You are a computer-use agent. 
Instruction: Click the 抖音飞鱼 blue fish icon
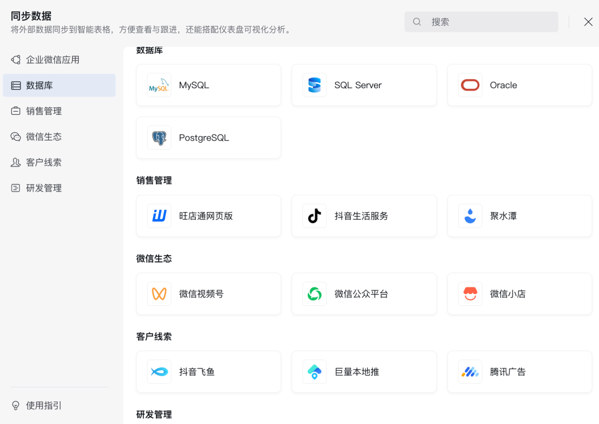pos(159,372)
